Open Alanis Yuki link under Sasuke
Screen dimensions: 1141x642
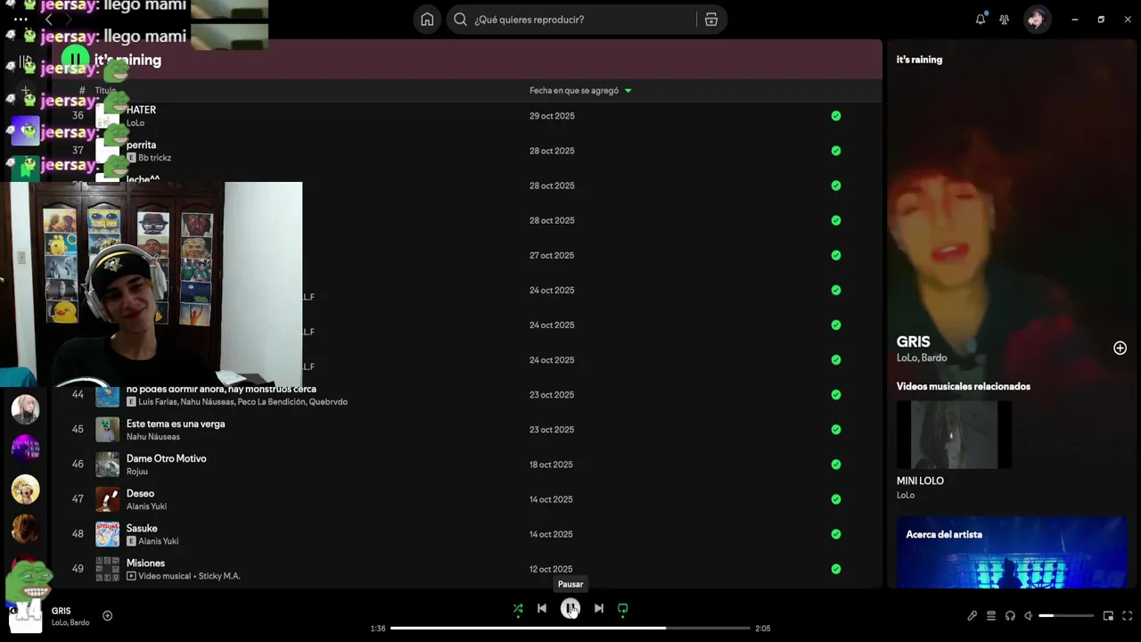coord(158,541)
